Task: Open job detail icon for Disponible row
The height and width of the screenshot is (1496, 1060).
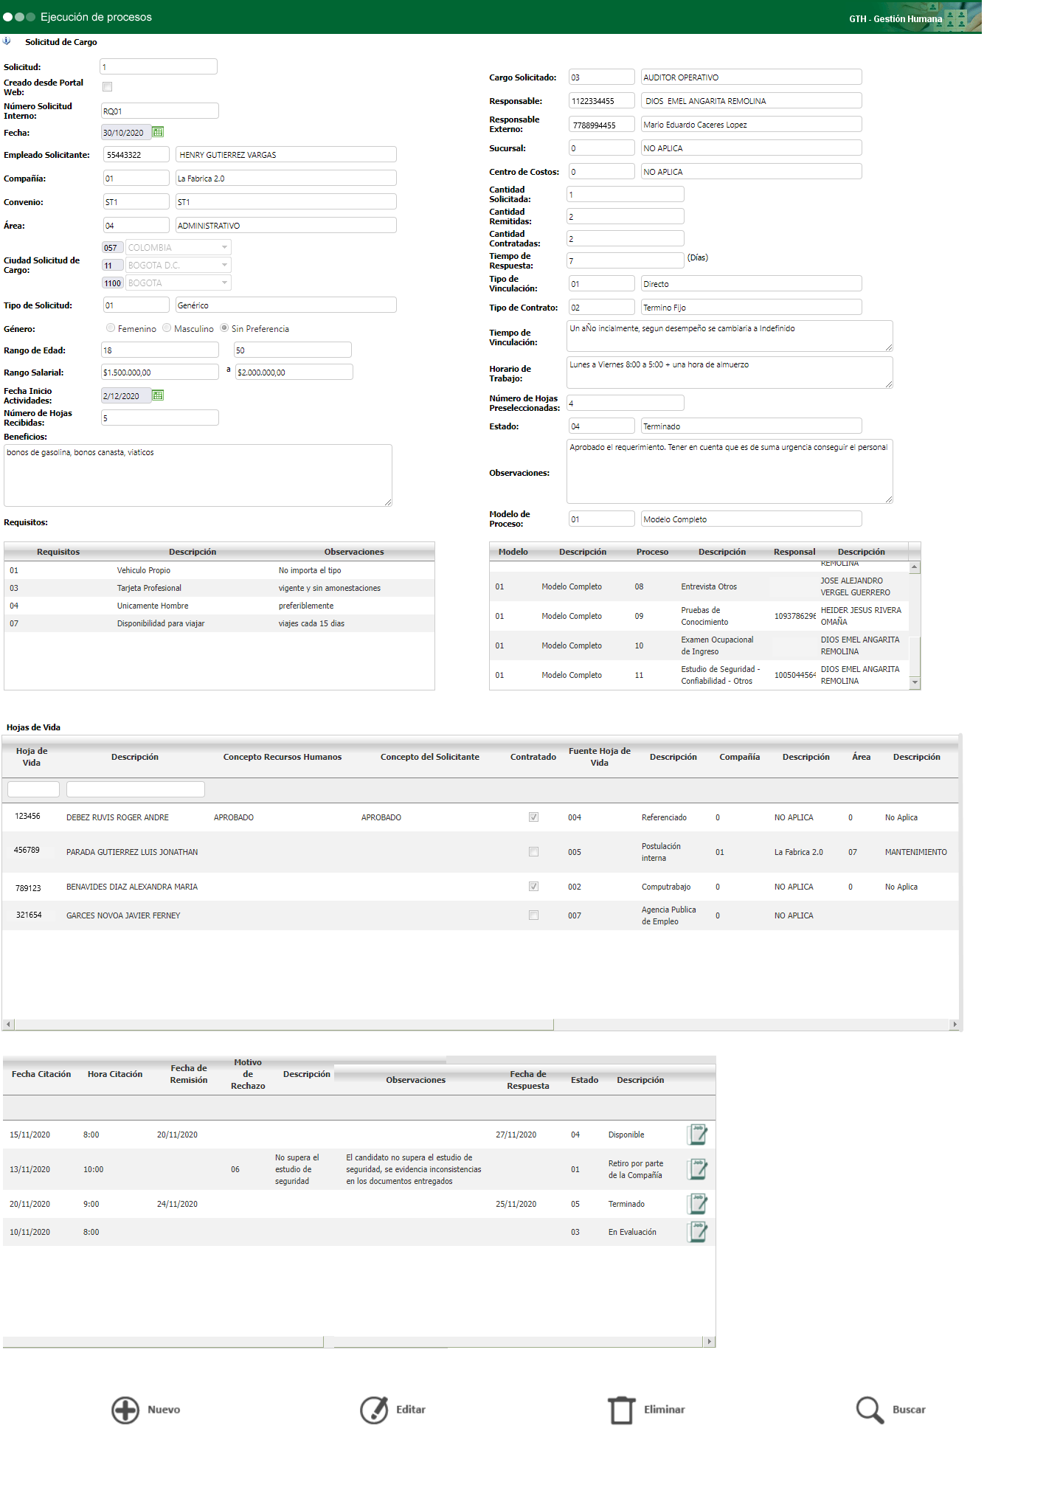Action: click(697, 1135)
